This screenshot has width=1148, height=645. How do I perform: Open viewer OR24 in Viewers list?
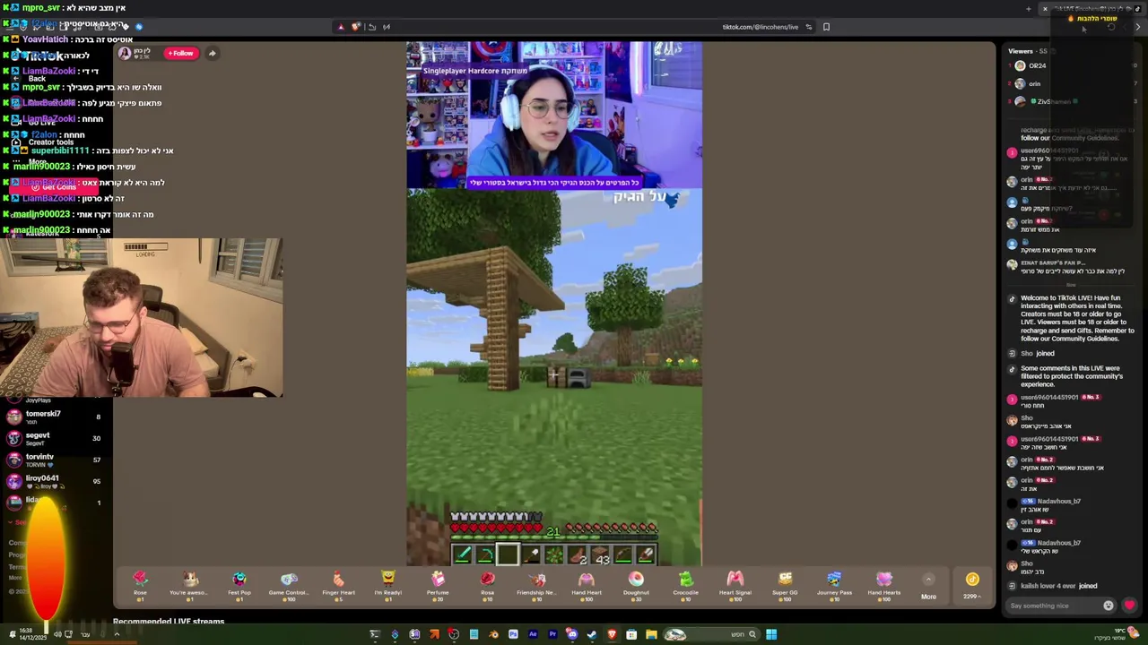tap(1037, 65)
